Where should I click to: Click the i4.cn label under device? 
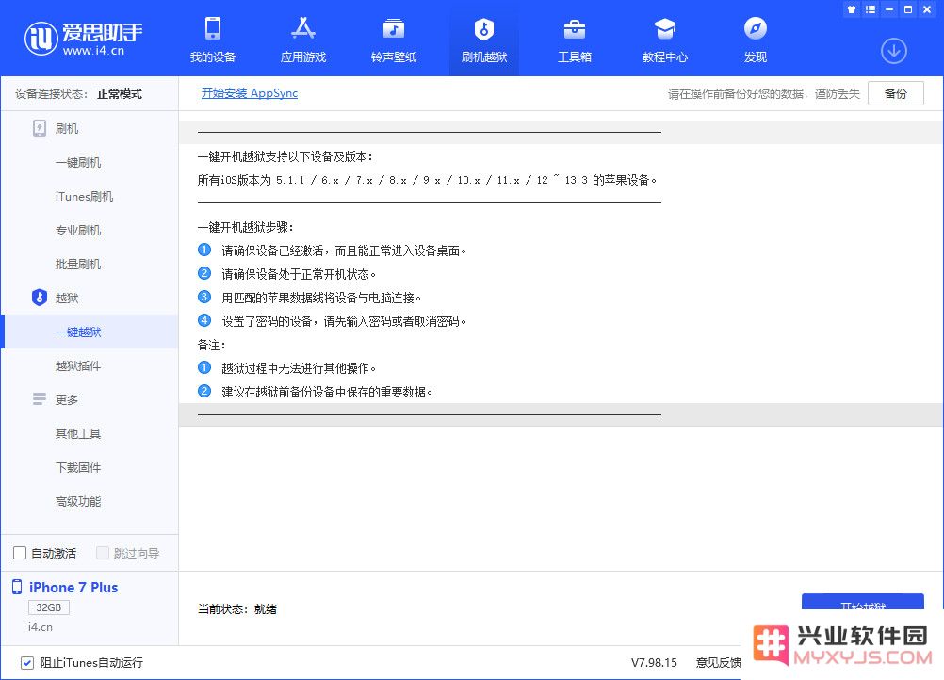click(x=41, y=627)
